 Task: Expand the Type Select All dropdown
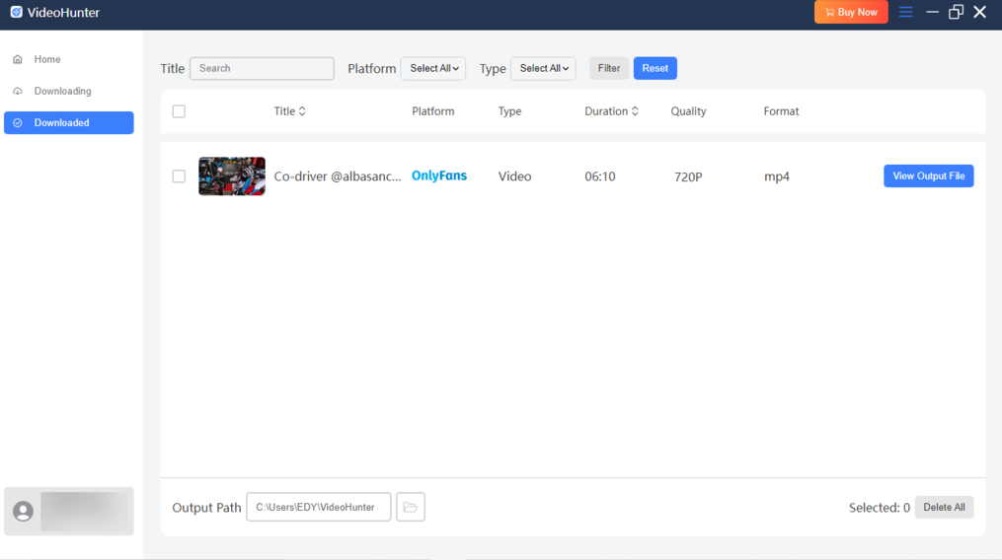click(543, 68)
